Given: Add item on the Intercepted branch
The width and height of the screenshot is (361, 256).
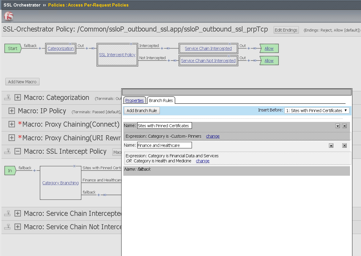Looking at the screenshot, I should pos(162,48).
